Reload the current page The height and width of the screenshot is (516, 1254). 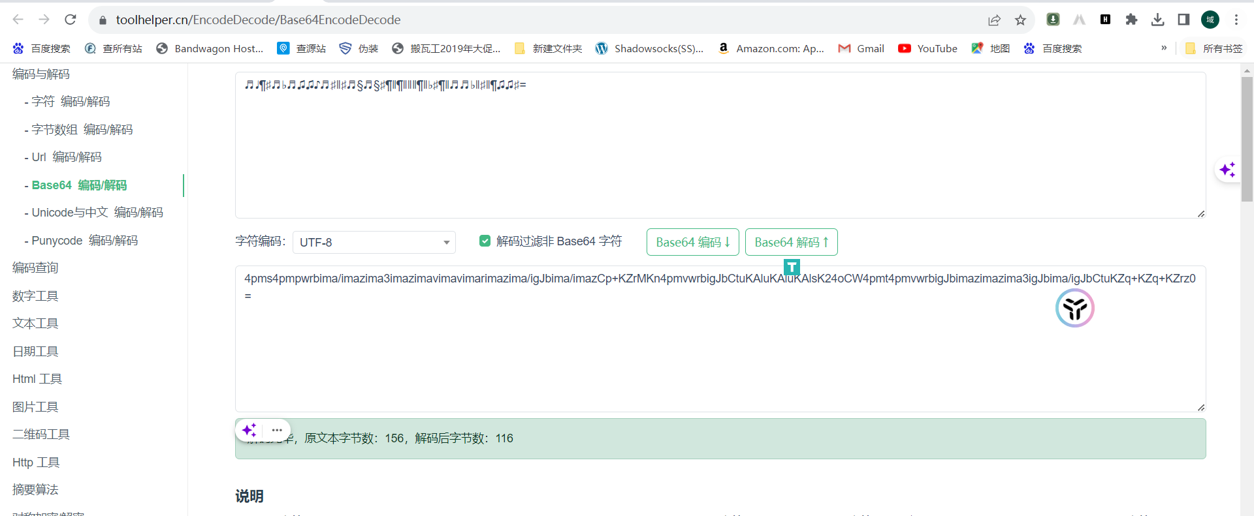[71, 20]
